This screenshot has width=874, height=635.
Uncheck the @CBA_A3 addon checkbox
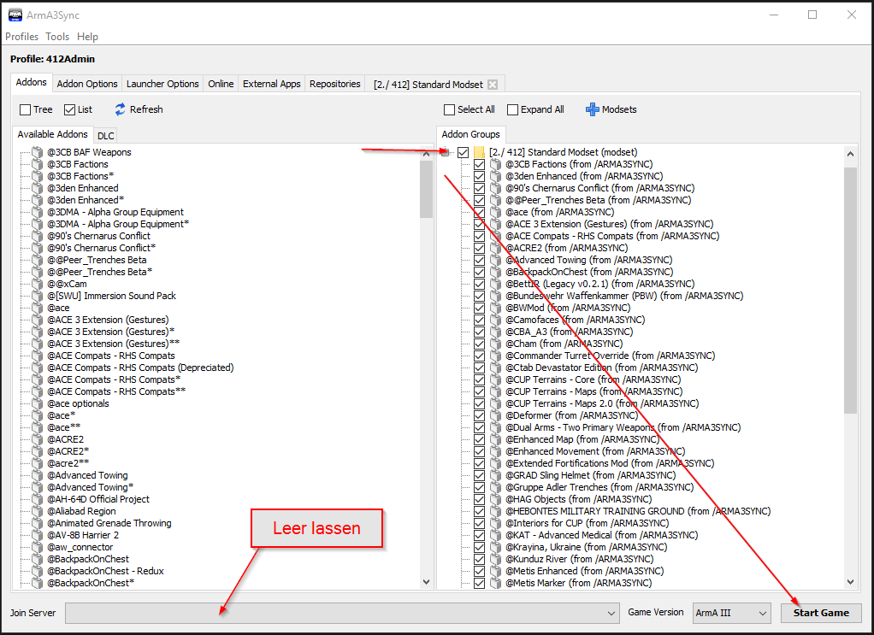click(x=479, y=332)
